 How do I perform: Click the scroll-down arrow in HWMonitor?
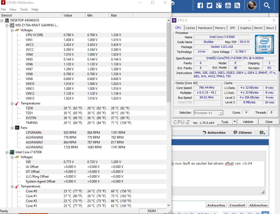tap(168, 205)
